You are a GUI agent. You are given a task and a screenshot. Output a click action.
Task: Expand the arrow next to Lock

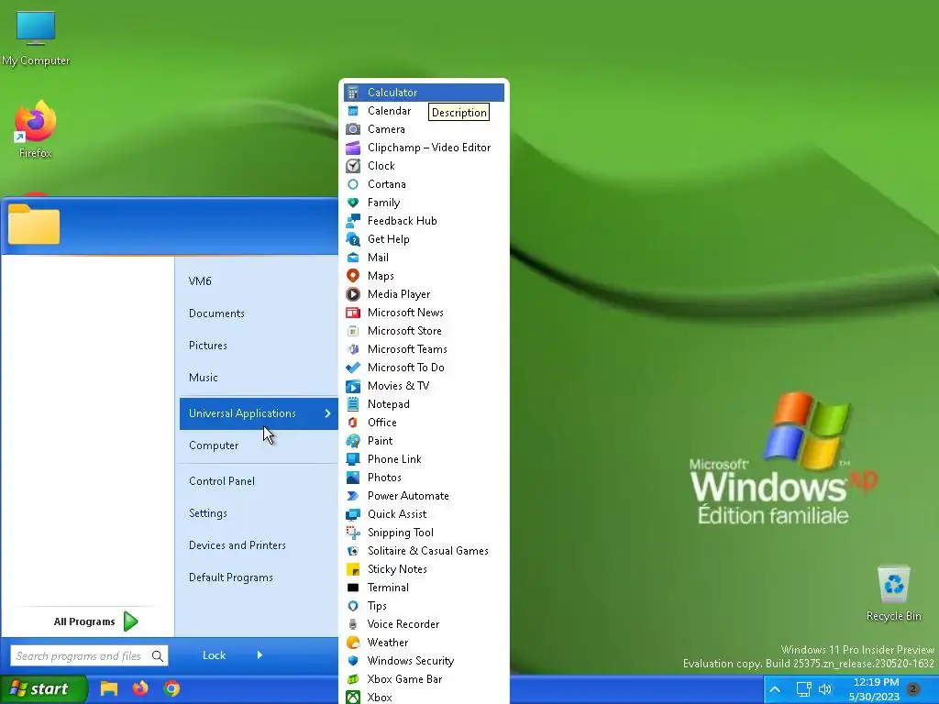point(260,654)
